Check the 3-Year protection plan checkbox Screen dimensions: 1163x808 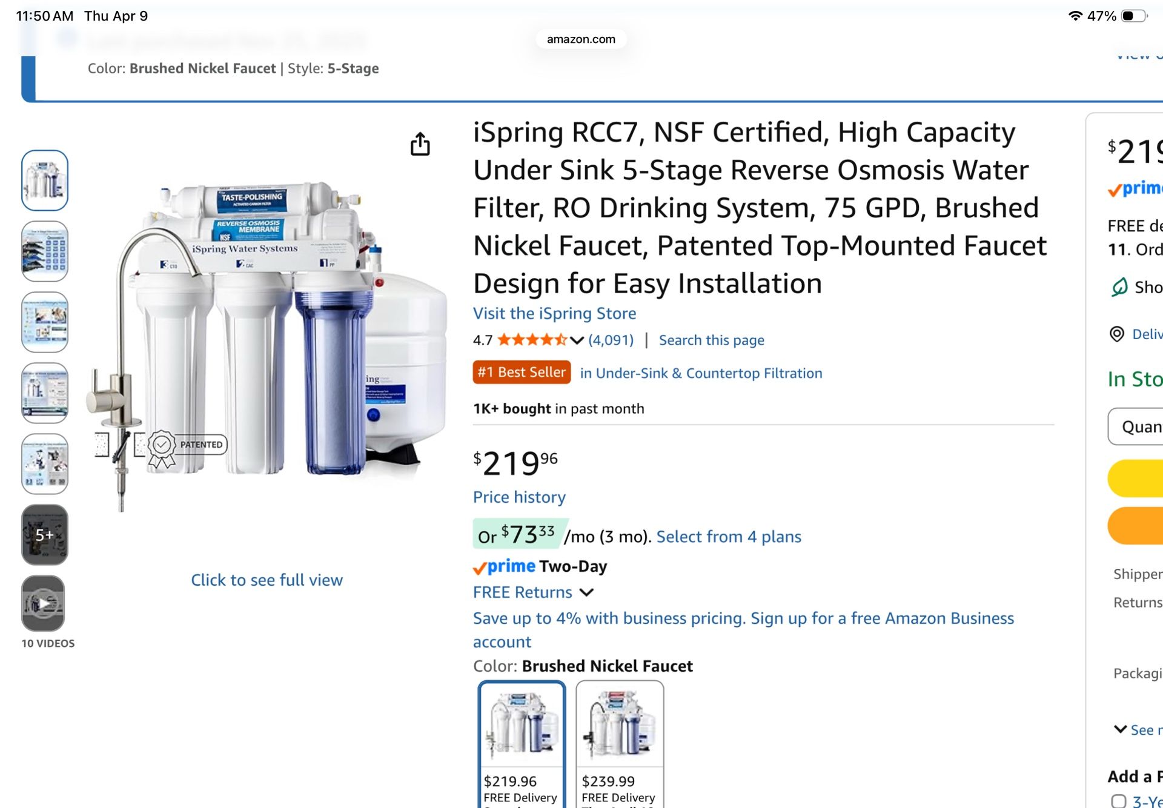point(1118,801)
